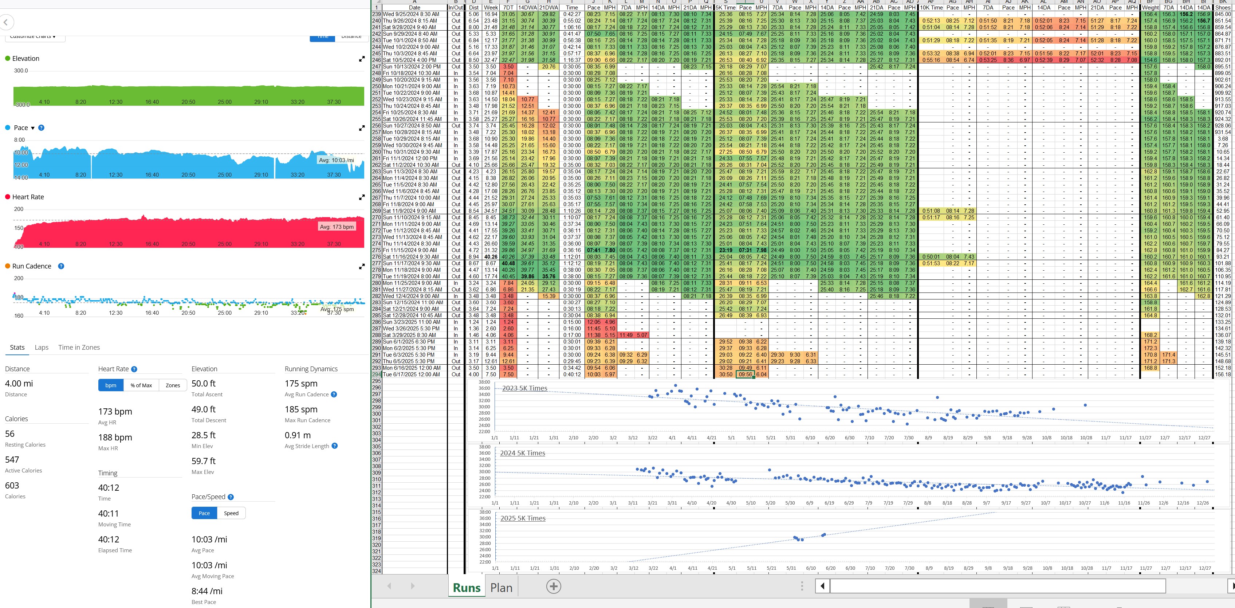Select the bpm heart rate view
The image size is (1235, 608).
(x=111, y=385)
